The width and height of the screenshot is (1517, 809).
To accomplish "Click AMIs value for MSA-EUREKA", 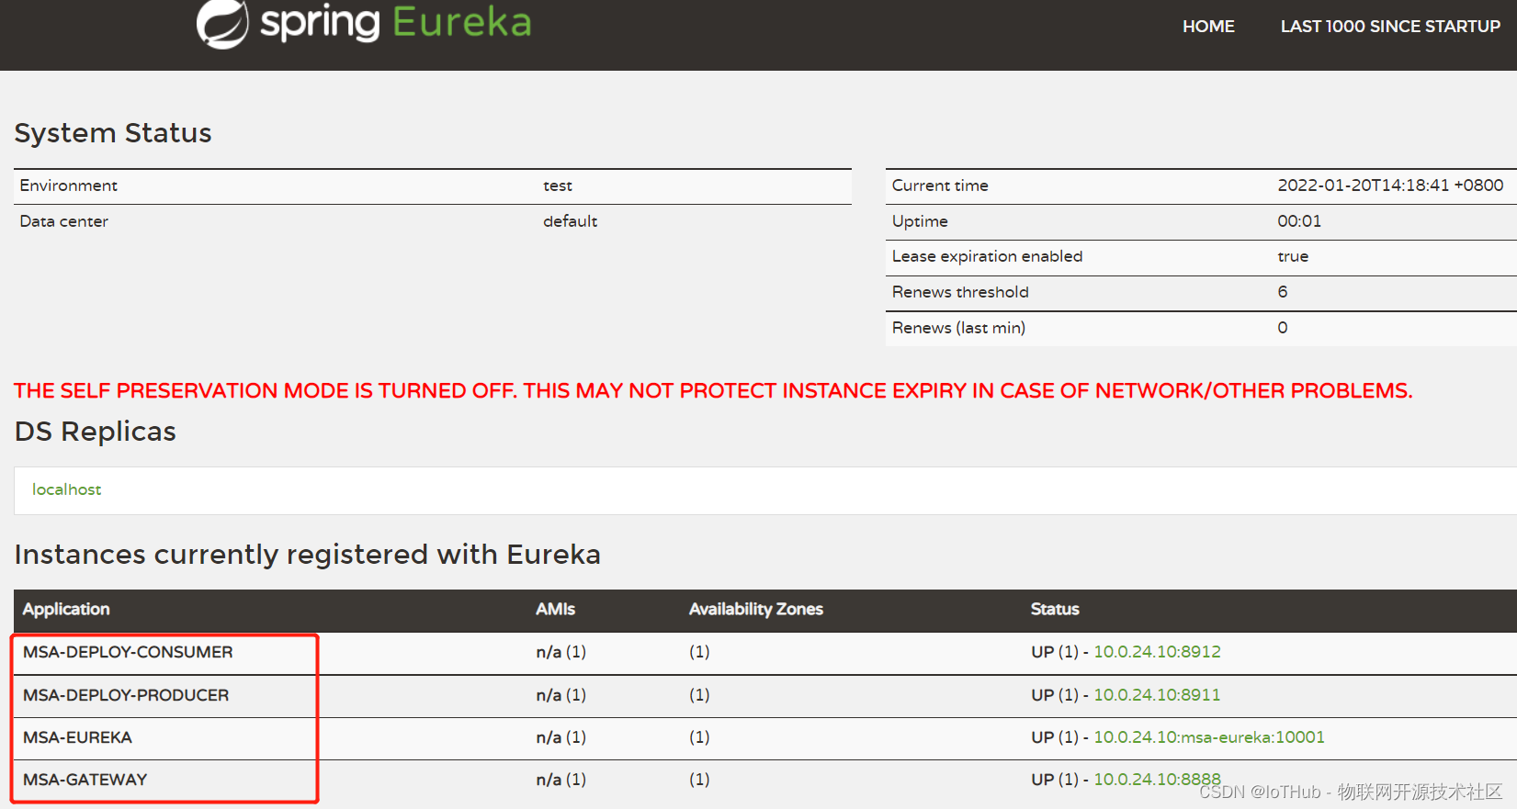I will (561, 737).
